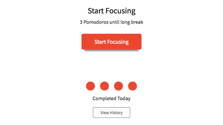This screenshot has width=223, height=125.
Task: Click the number 3 in the subtitle
Action: 81,22
